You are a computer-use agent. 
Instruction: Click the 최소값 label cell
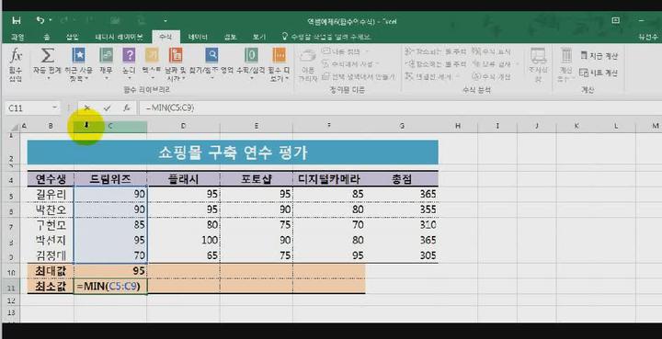[x=51, y=287]
